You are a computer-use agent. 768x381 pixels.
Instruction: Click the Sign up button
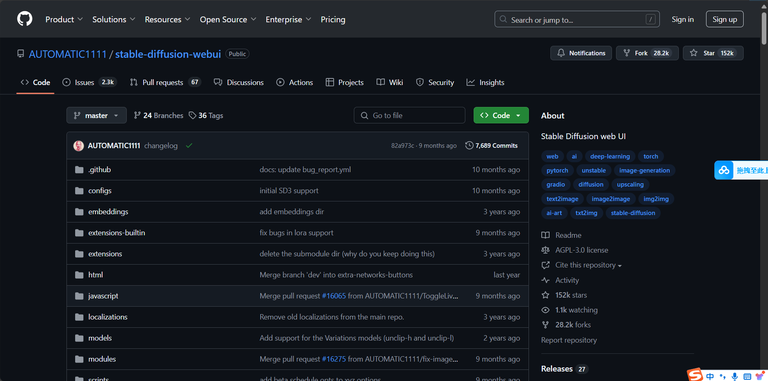725,19
